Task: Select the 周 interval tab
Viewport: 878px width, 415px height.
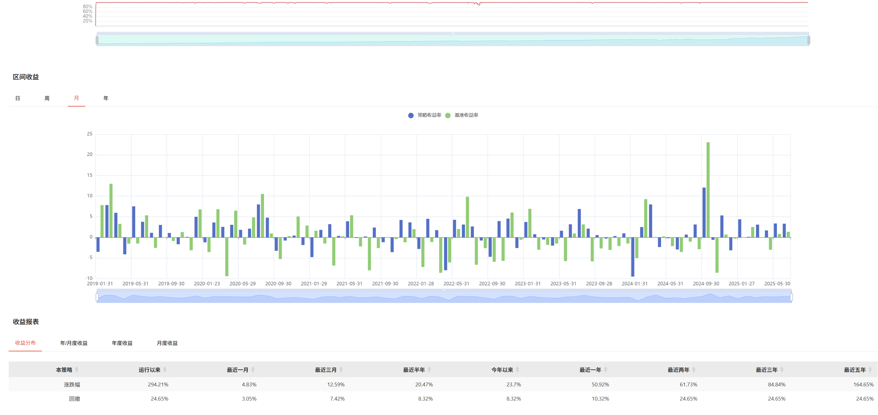Action: 47,98
